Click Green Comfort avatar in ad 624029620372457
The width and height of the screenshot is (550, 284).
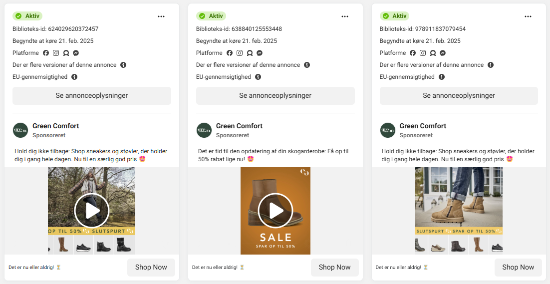(x=20, y=130)
